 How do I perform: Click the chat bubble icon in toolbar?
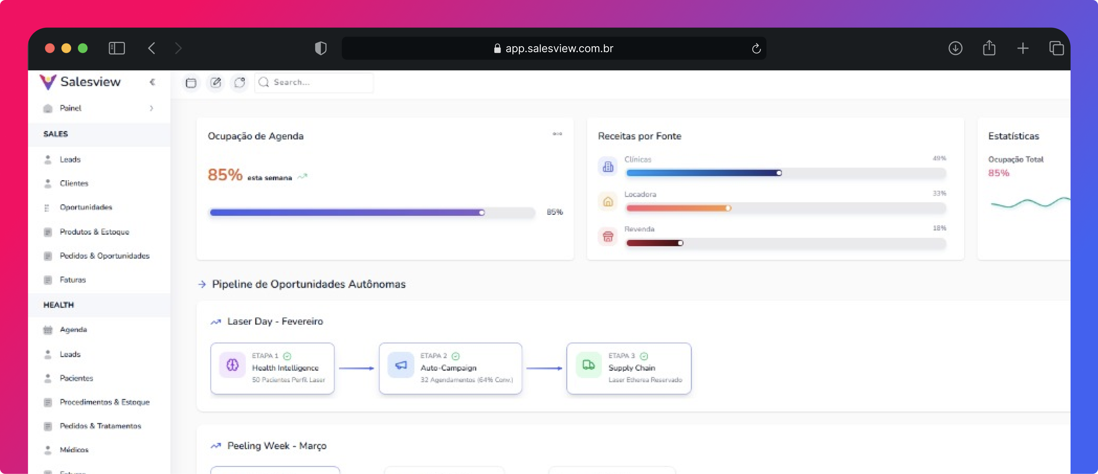point(240,83)
